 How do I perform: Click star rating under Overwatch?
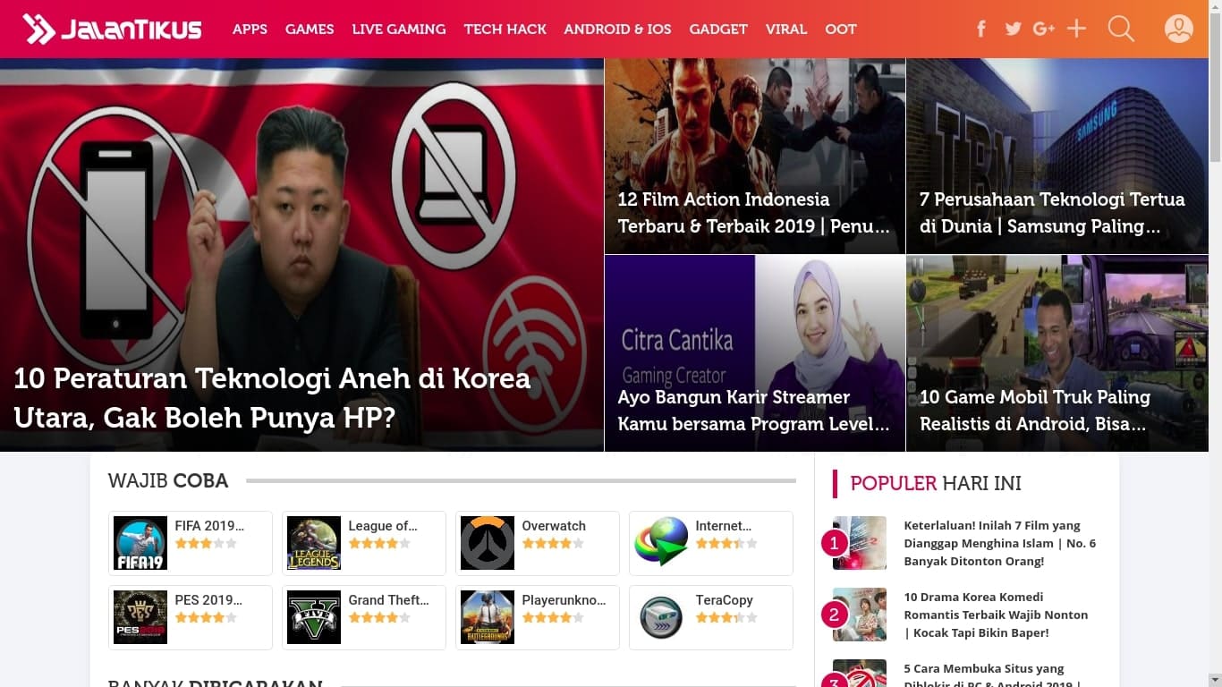[553, 543]
